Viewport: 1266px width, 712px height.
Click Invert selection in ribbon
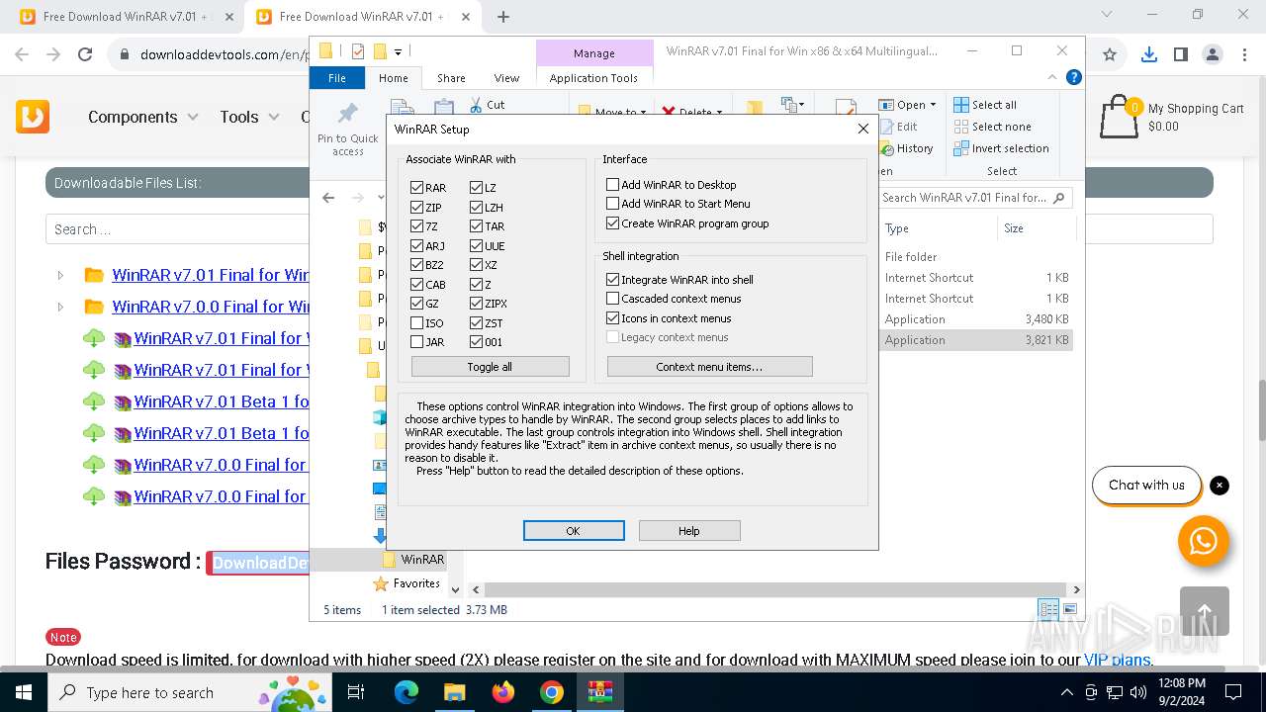(x=1001, y=148)
